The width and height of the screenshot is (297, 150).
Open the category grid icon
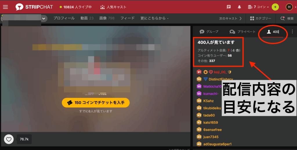click(252, 18)
